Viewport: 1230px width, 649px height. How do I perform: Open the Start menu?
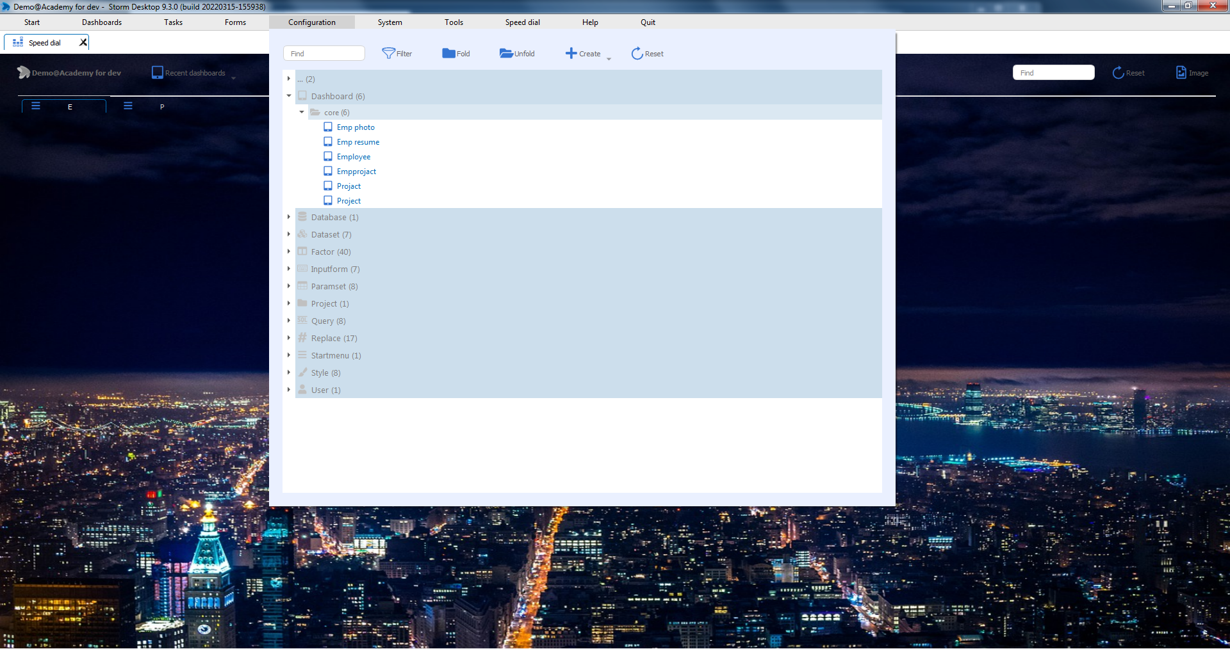click(x=32, y=22)
